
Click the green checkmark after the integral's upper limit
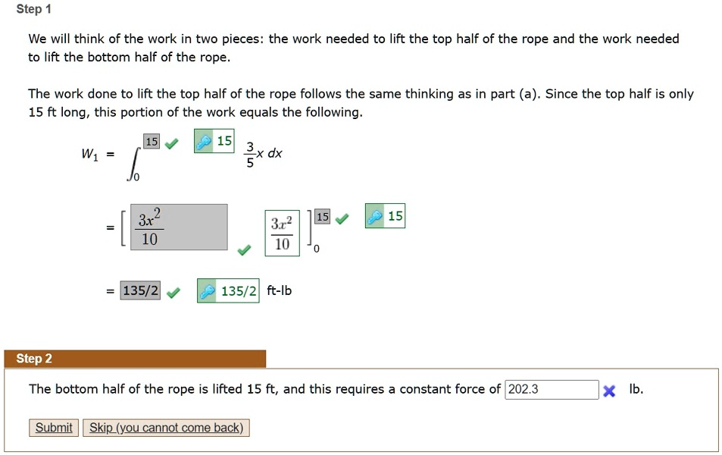(170, 142)
